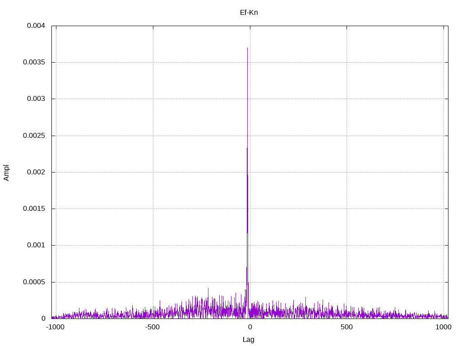This screenshot has height=346, width=462.
Task: Click the y-axis value 0.0025
Action: (34, 136)
